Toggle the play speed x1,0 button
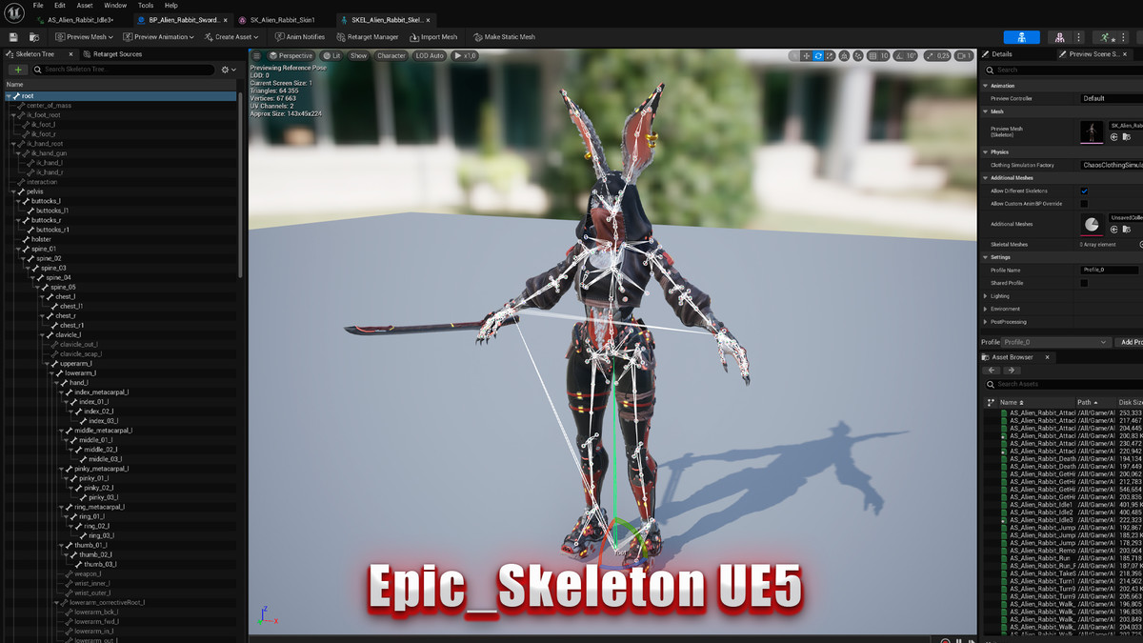This screenshot has height=643, width=1143. [x=466, y=56]
